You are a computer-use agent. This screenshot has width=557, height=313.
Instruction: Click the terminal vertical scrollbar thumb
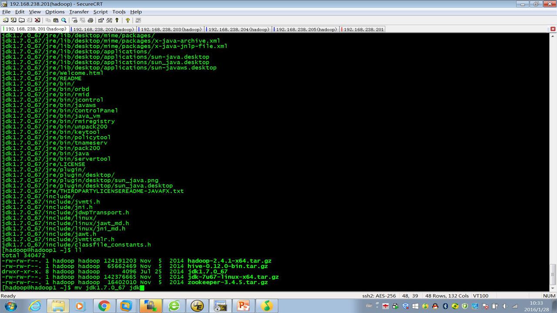pos(553,274)
